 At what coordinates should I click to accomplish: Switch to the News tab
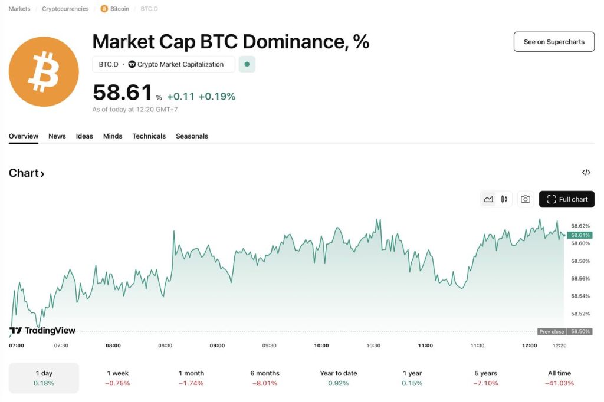(57, 136)
